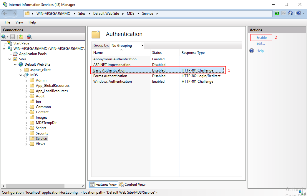Open the Help icon dropdown arrow
Image resolution: width=307 pixels, height=196 pixels.
304,13
